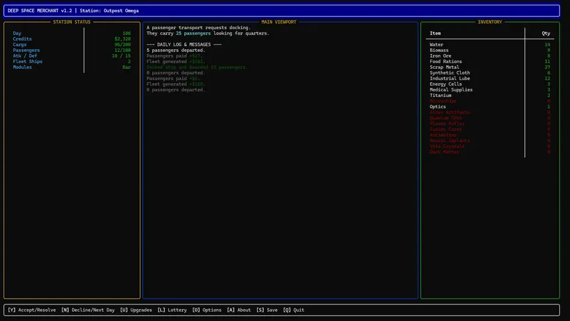Click the Fleet Ships status row
The image size is (570, 321).
coord(28,62)
